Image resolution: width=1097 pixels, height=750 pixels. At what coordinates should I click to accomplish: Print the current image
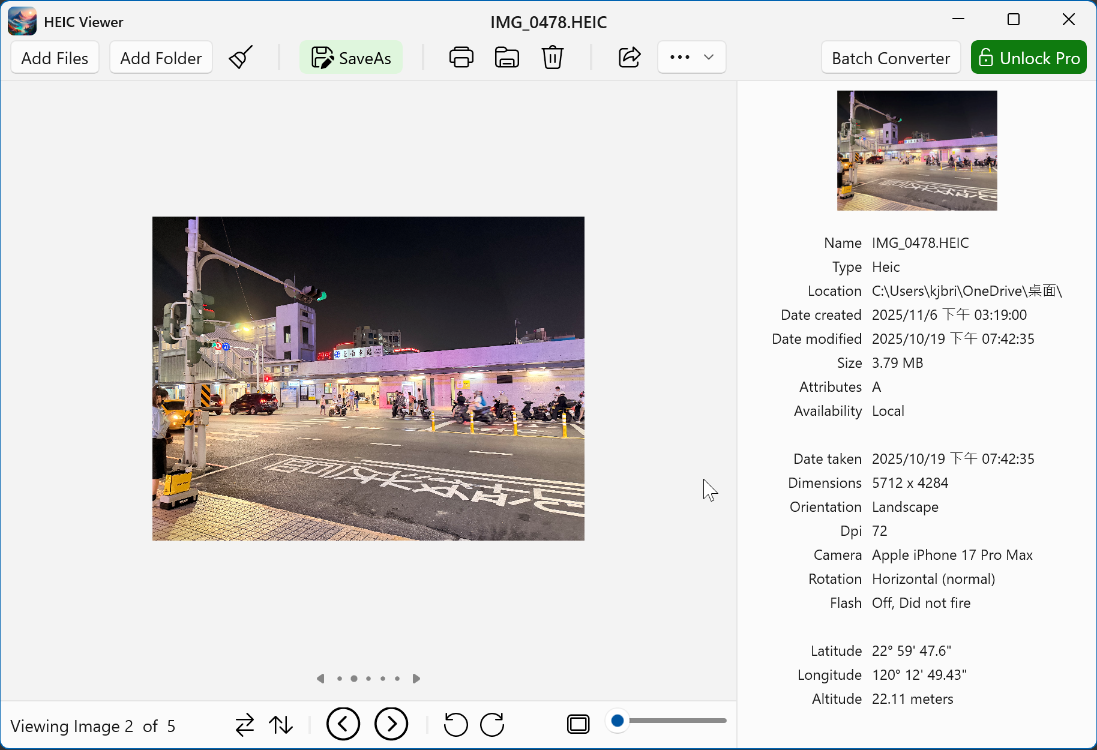click(461, 58)
